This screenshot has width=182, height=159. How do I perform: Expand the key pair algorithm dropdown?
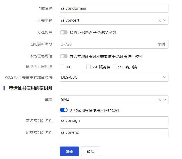coord(165,100)
